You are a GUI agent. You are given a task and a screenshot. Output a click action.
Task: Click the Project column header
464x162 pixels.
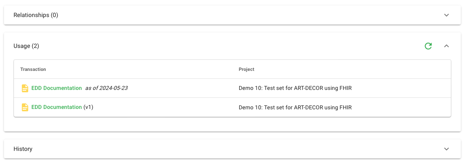pyautogui.click(x=246, y=69)
